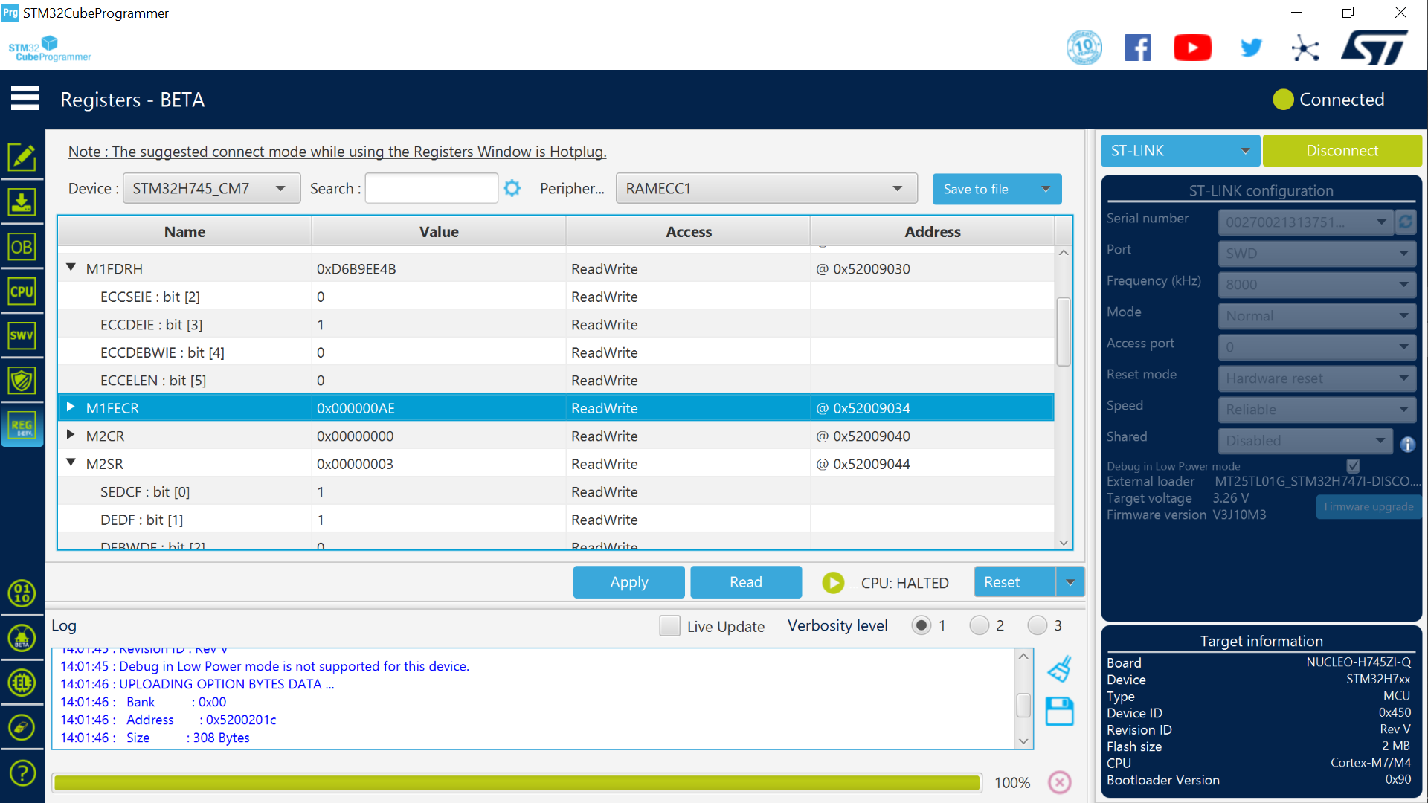
Task: Clear the log with the broom icon
Action: (x=1059, y=668)
